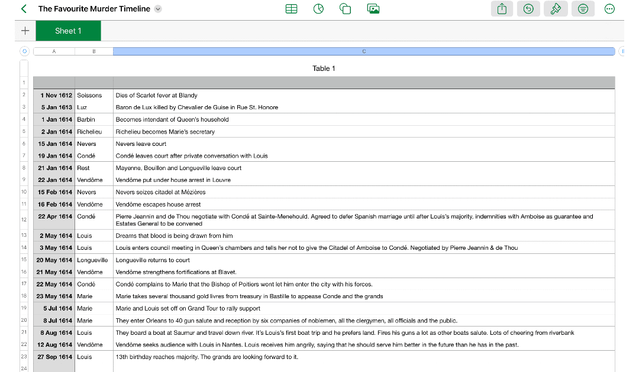This screenshot has height=372, width=639.
Task: Select row 12 header number
Action: tap(24, 220)
